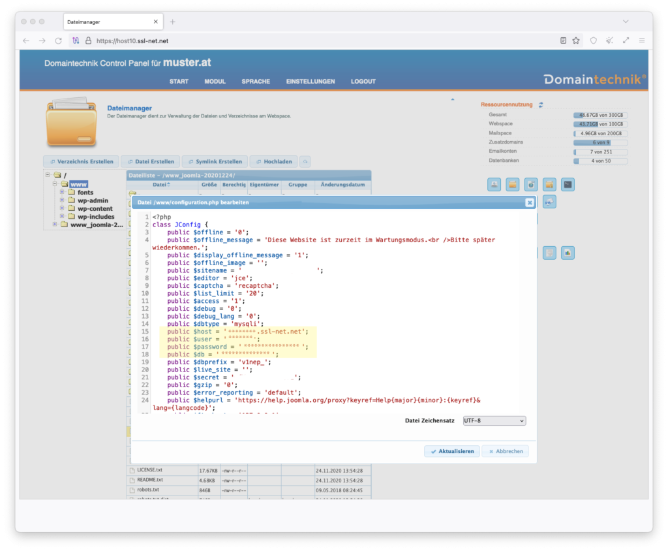Click the reload icon beside Hochladen
Screen dimensions: 668x551
tap(305, 161)
